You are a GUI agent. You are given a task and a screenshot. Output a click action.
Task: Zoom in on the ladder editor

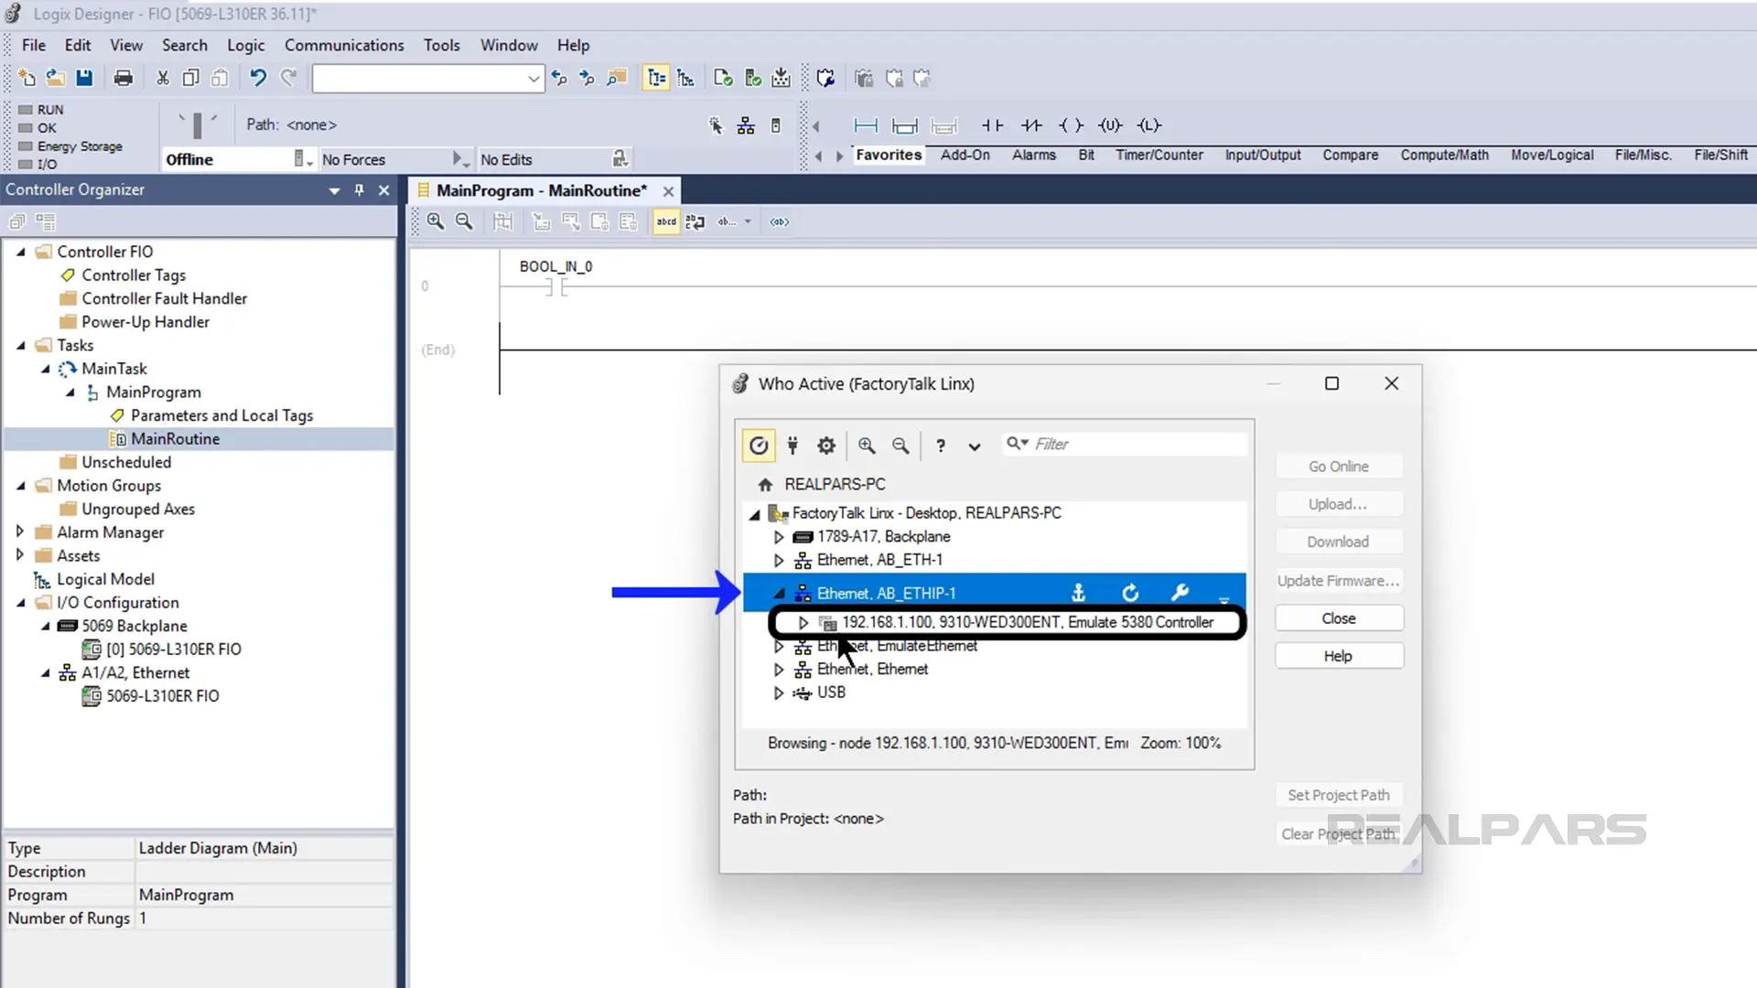(436, 221)
